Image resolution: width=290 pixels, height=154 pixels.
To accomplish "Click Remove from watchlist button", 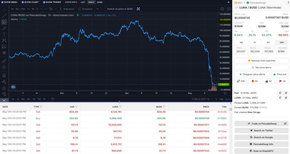I will 261,61.
